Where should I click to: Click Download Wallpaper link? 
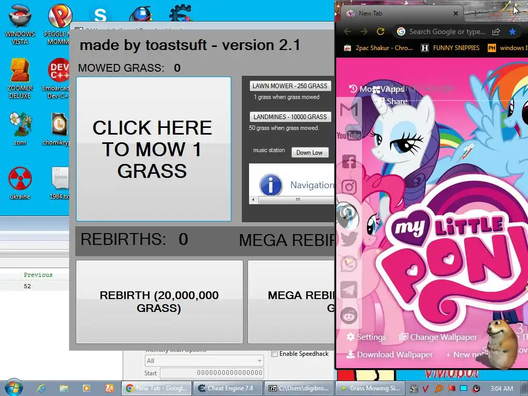[x=390, y=355]
